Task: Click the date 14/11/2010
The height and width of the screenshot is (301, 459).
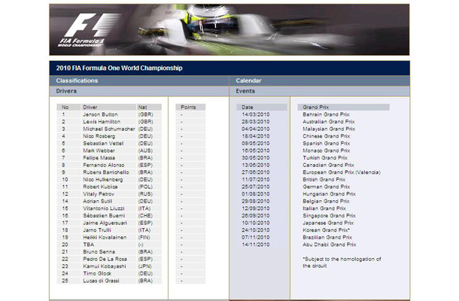Action: coord(256,245)
